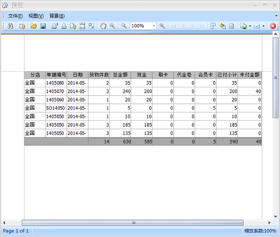
Task: Expand the Export Document dropdown arrow
Action: click(250, 26)
